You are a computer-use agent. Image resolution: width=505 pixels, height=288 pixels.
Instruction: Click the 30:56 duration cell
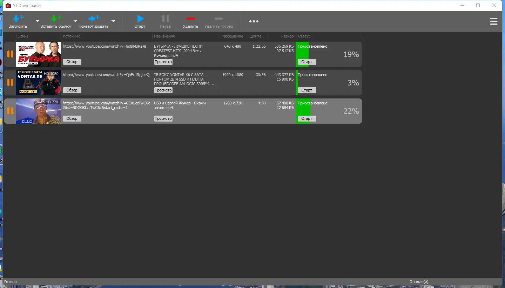[261, 75]
